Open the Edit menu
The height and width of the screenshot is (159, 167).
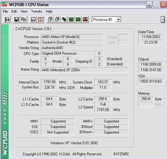14,11
